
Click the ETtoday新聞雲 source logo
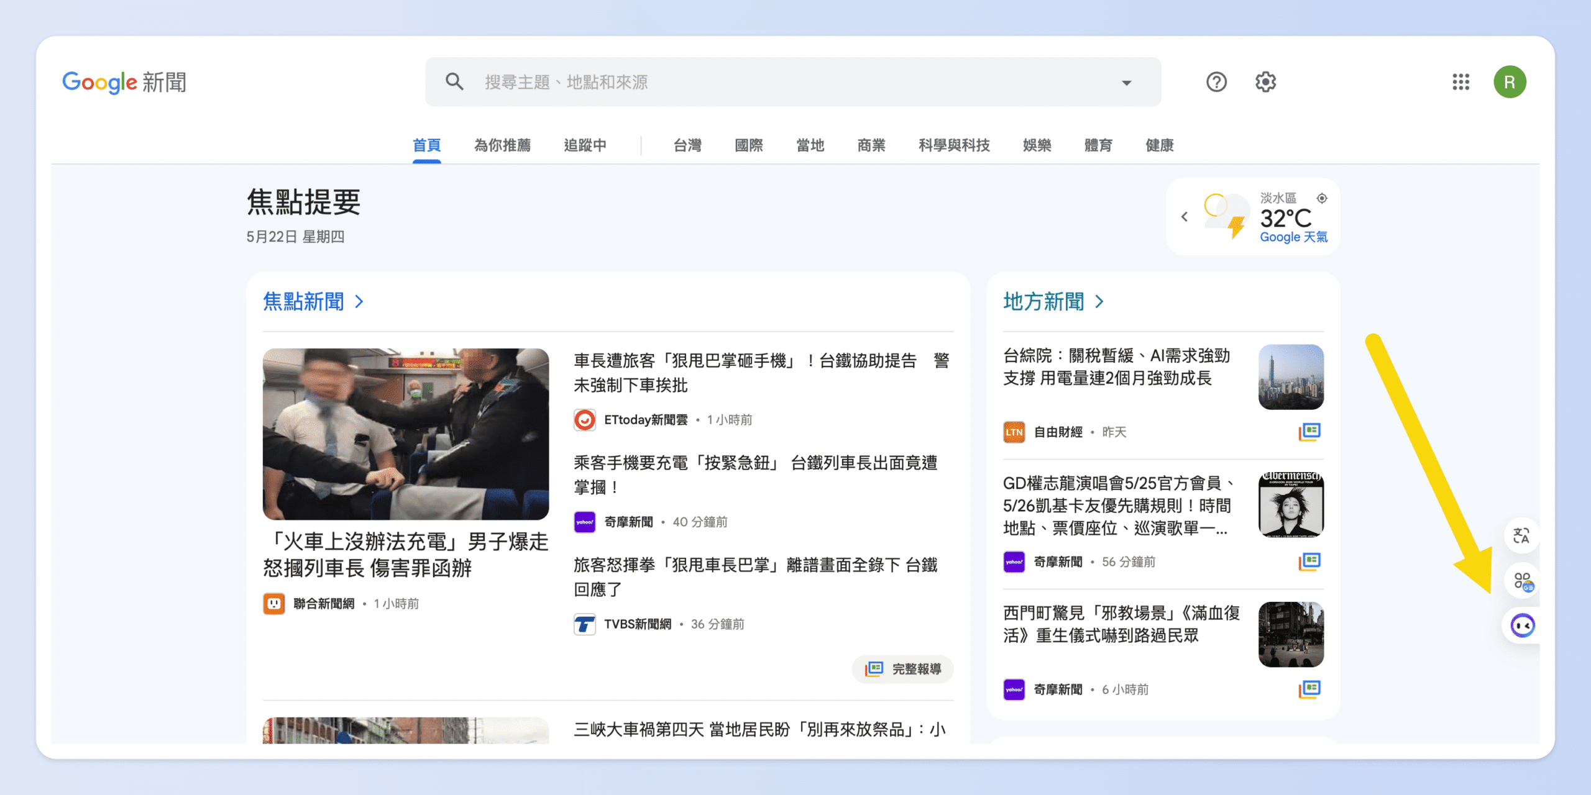[x=584, y=420]
